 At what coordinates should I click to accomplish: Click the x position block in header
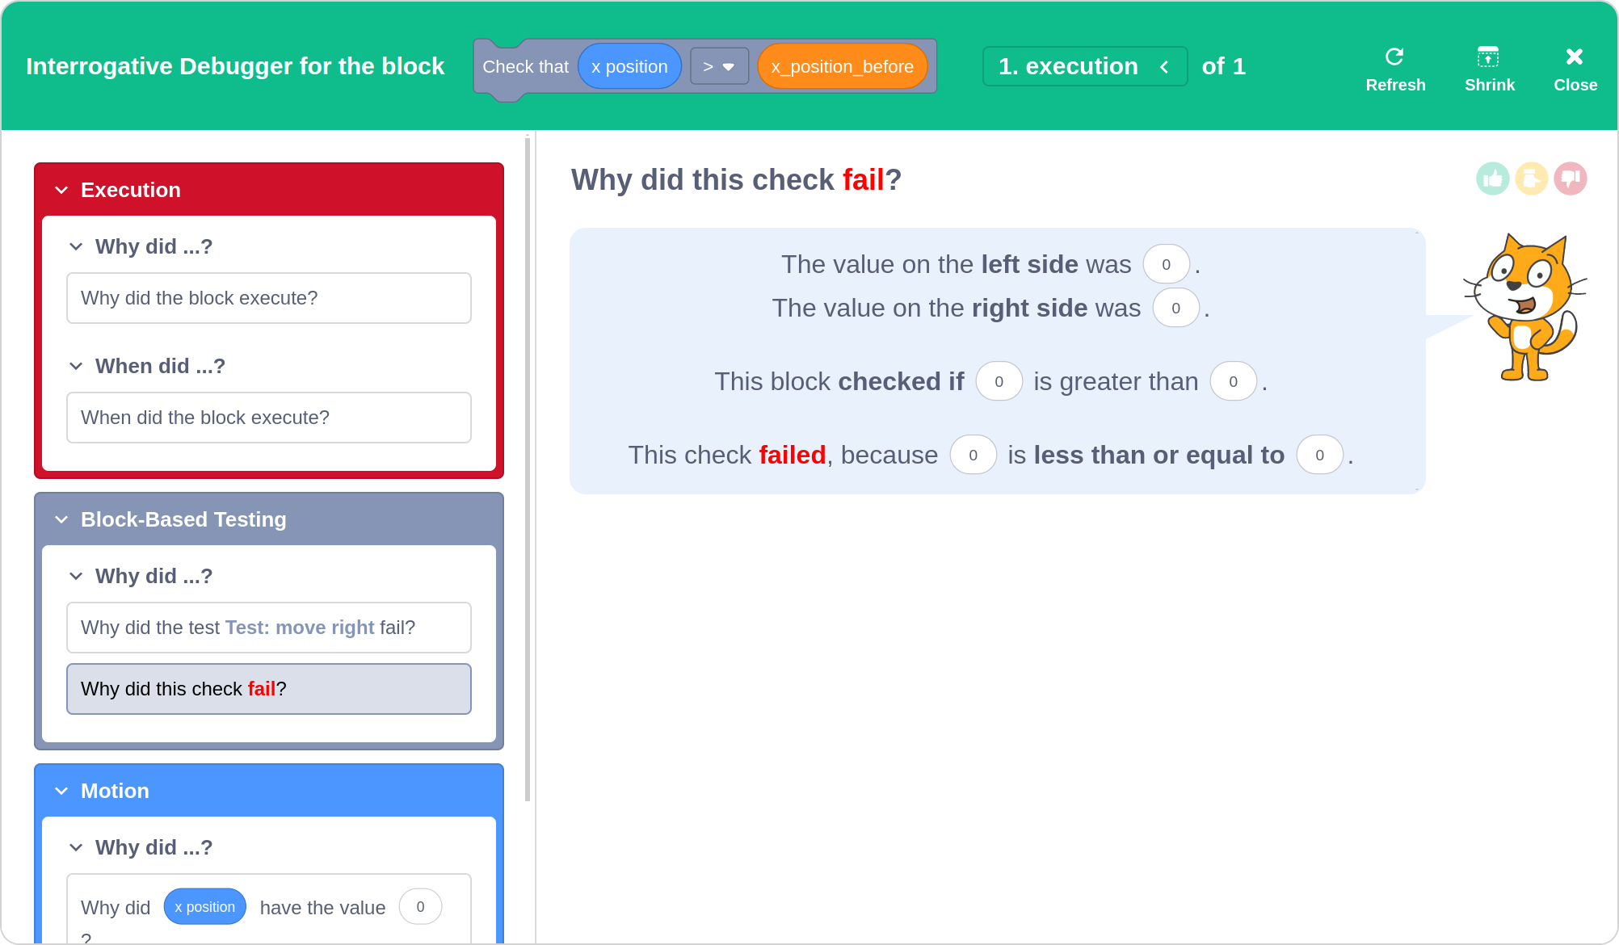(629, 67)
